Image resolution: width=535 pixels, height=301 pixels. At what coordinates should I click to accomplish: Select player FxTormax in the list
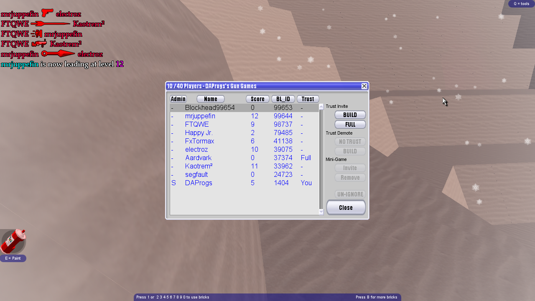tap(244, 141)
